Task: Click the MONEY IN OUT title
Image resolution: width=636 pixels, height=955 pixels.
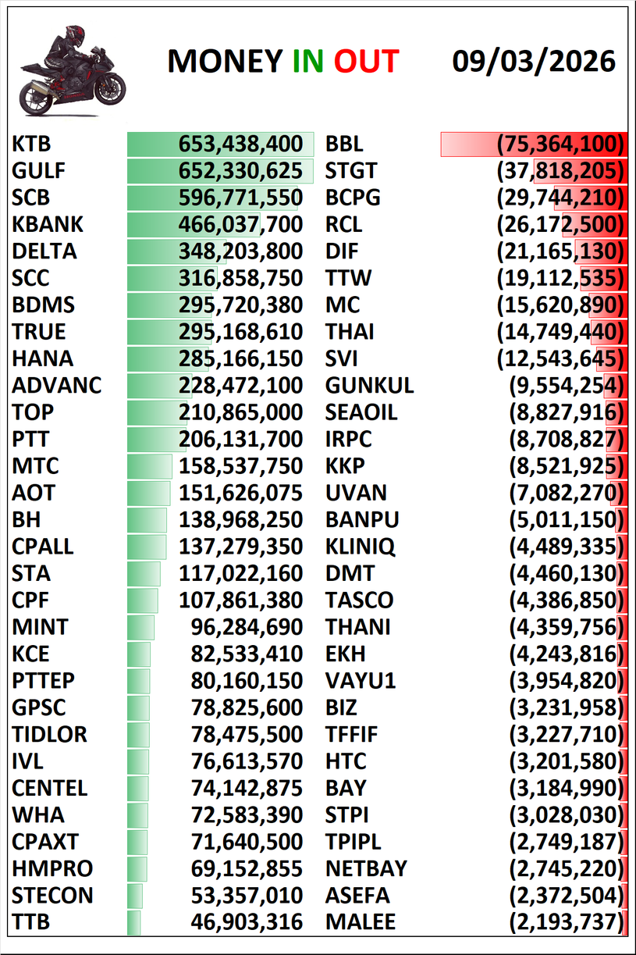Action: point(282,62)
